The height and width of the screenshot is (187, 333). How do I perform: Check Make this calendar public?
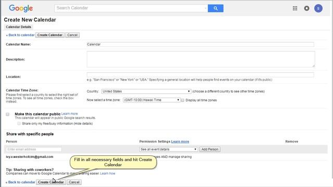pyautogui.click(x=8, y=114)
